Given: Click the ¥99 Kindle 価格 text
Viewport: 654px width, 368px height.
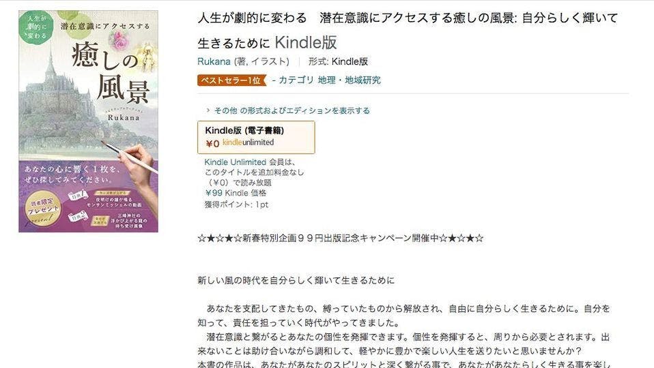Looking at the screenshot, I should click(x=236, y=193).
